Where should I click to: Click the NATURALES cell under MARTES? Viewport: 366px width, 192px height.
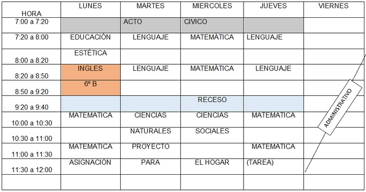click(151, 135)
